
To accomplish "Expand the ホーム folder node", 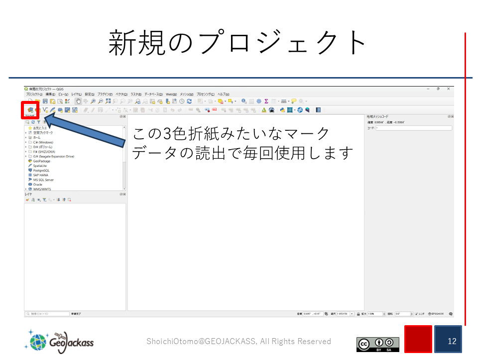I will coord(26,137).
